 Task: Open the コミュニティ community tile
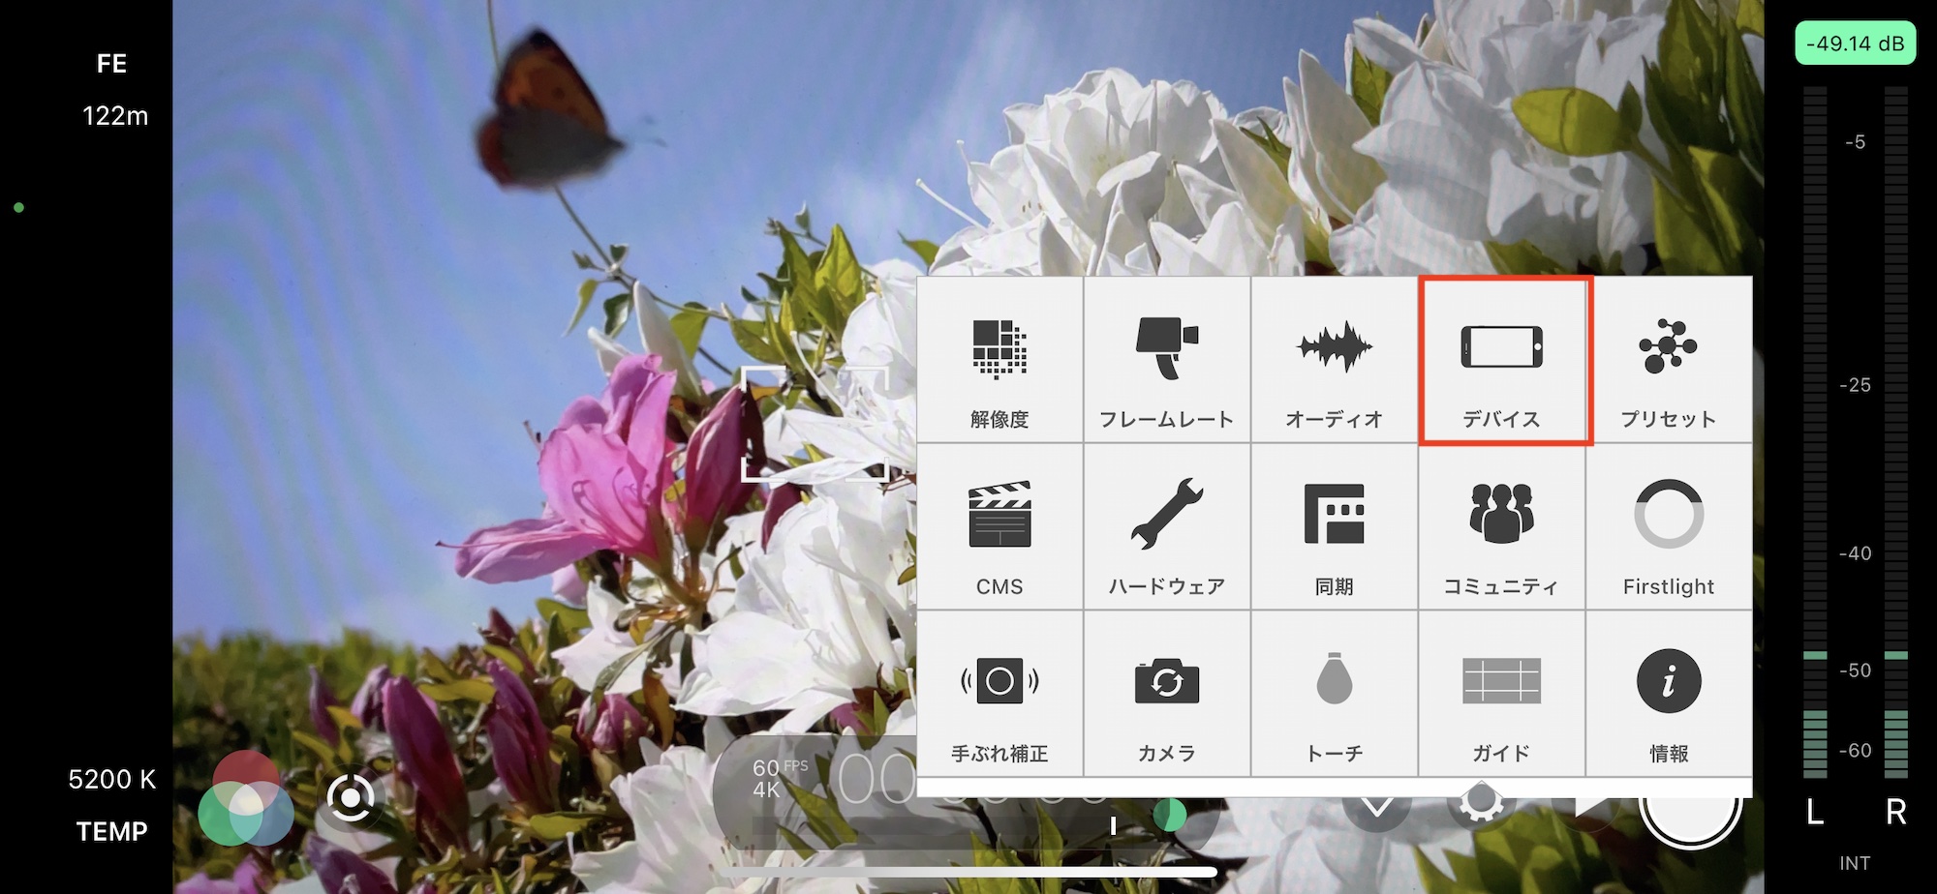(1502, 527)
